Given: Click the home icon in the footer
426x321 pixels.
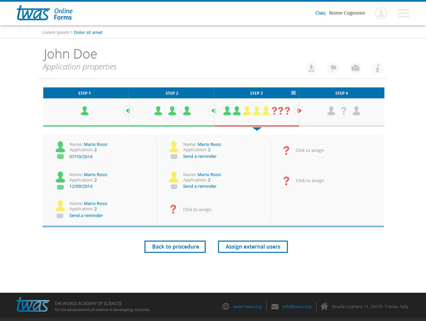Looking at the screenshot, I should click(x=324, y=306).
